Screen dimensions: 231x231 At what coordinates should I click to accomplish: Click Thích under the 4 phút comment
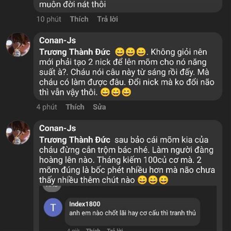(x=75, y=107)
